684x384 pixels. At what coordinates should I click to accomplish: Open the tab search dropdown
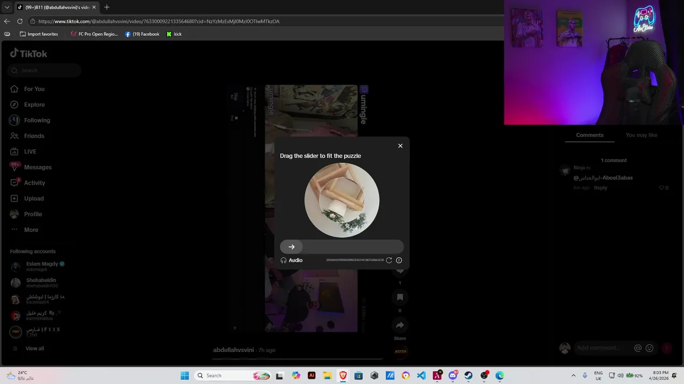click(x=7, y=7)
